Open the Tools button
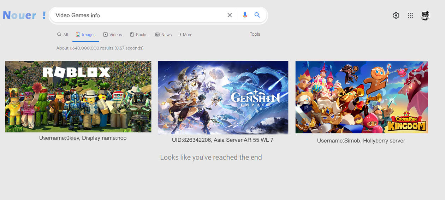Viewport: 445px width, 200px height. (x=255, y=34)
